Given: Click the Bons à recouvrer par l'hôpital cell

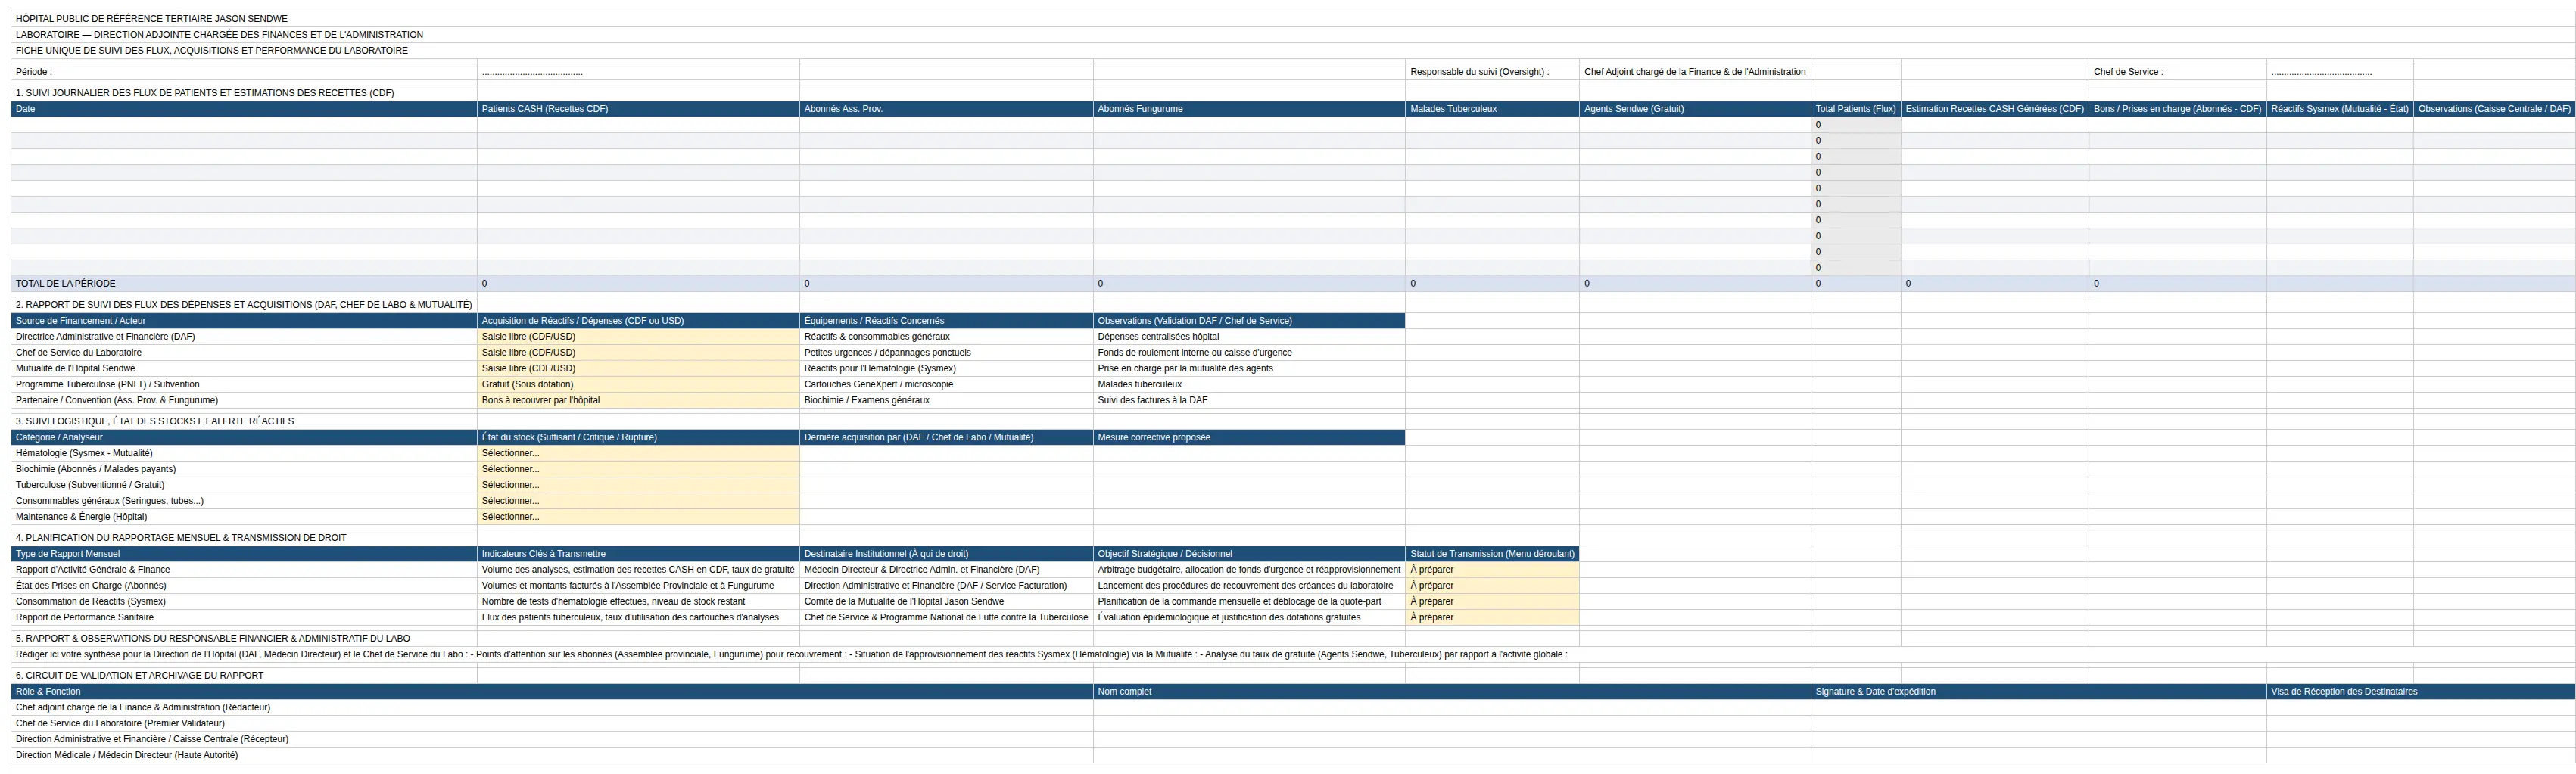Looking at the screenshot, I should pos(638,401).
